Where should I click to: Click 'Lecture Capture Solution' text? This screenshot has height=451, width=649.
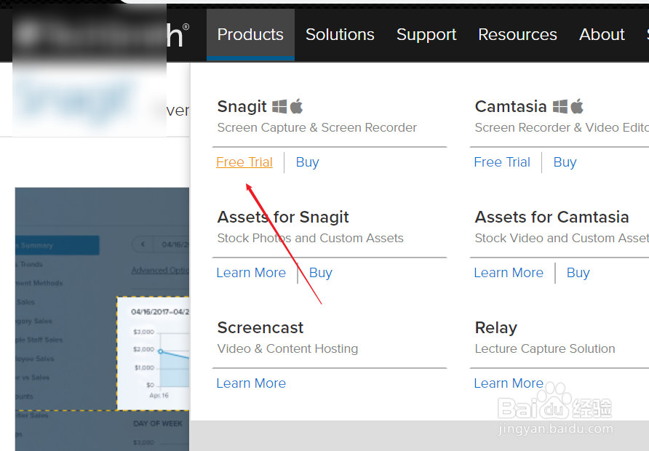(545, 349)
